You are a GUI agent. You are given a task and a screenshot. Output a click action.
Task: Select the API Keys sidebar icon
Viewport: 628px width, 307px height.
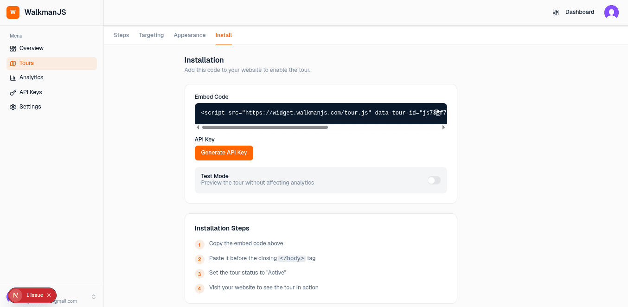[13, 92]
